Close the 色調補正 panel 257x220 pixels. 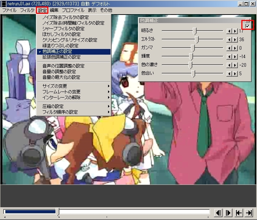[248, 21]
